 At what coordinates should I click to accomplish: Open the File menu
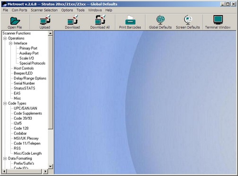click(x=5, y=10)
